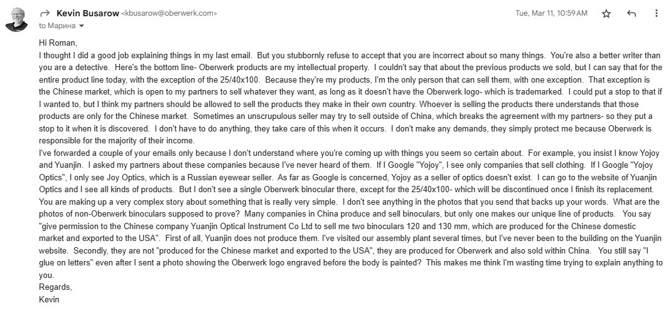The width and height of the screenshot is (671, 318).
Task: Click the forwarded arrow icon beside sender name
Action: (x=45, y=14)
